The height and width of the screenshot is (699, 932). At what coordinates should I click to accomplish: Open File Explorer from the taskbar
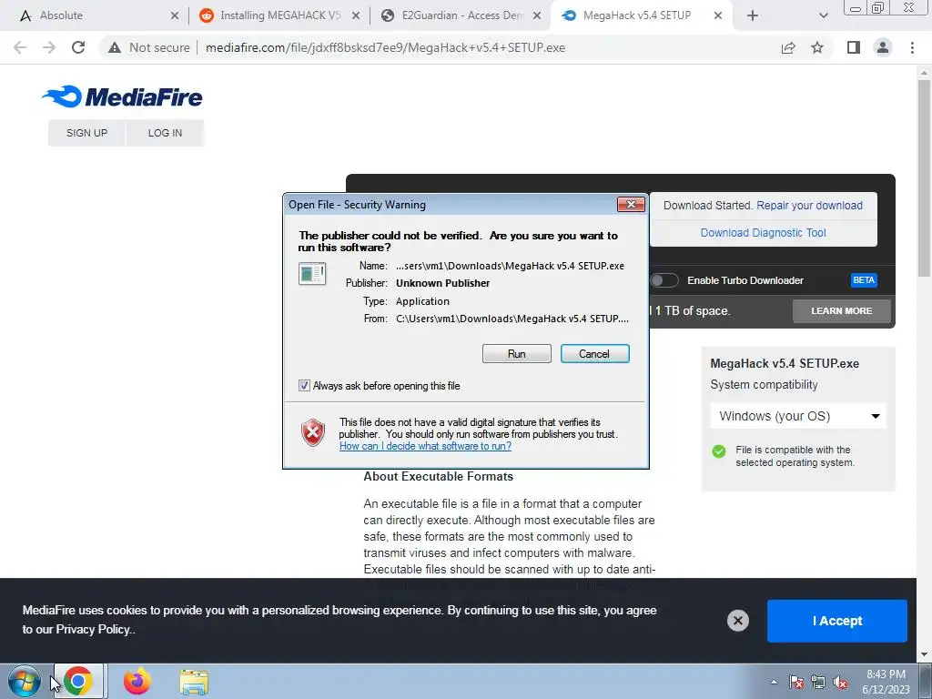[x=194, y=682]
